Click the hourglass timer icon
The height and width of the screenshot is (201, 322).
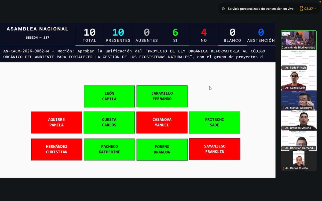[x=301, y=9]
